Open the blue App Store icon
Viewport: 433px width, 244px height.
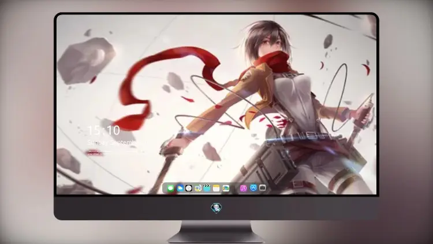[253, 188]
